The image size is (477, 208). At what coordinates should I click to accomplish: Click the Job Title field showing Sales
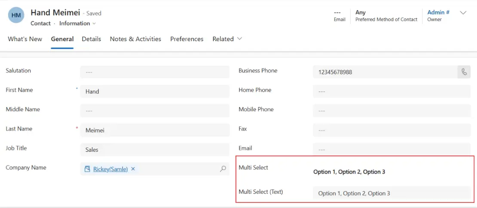(155, 150)
